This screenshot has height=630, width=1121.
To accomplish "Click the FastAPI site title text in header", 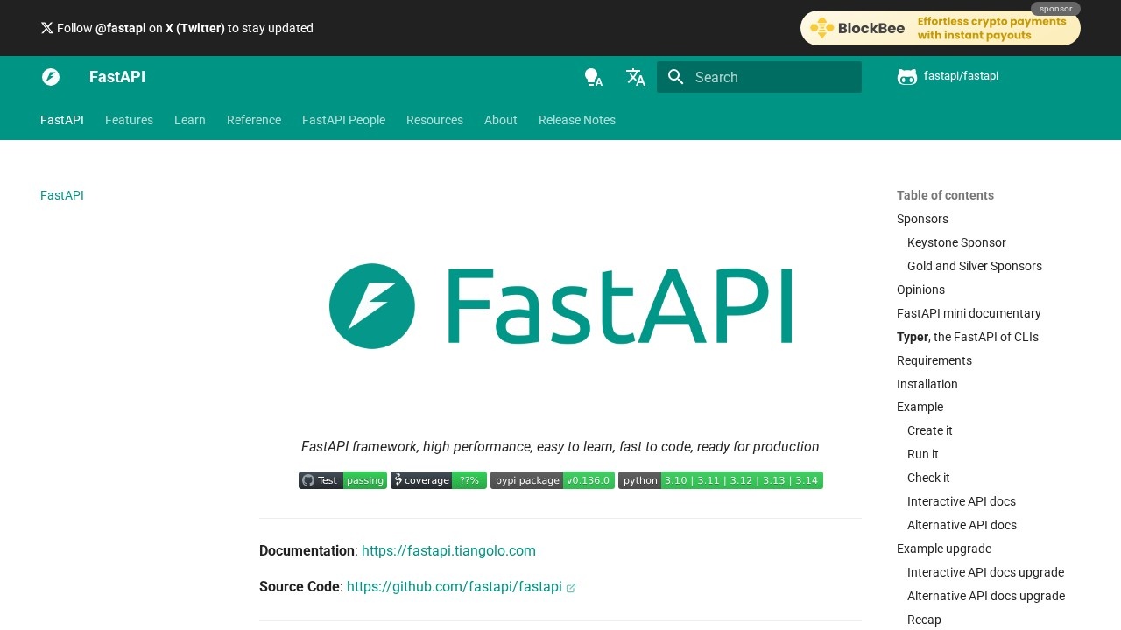I will pos(117,77).
